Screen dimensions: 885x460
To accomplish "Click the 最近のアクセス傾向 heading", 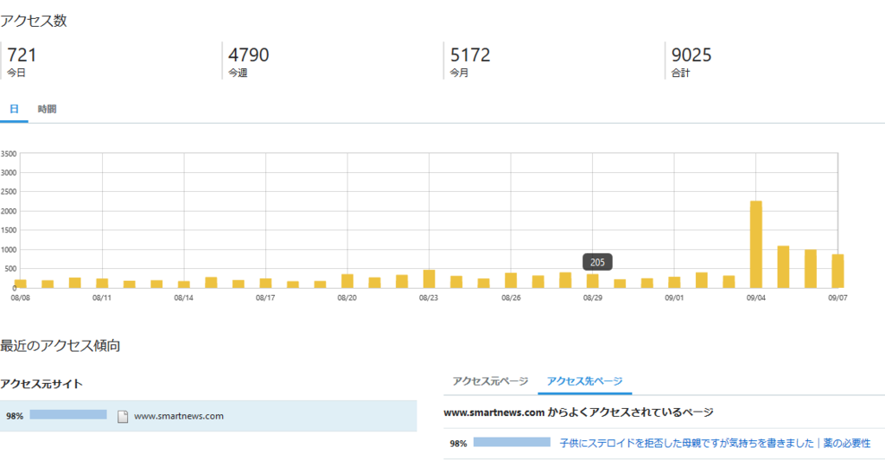I will click(60, 345).
